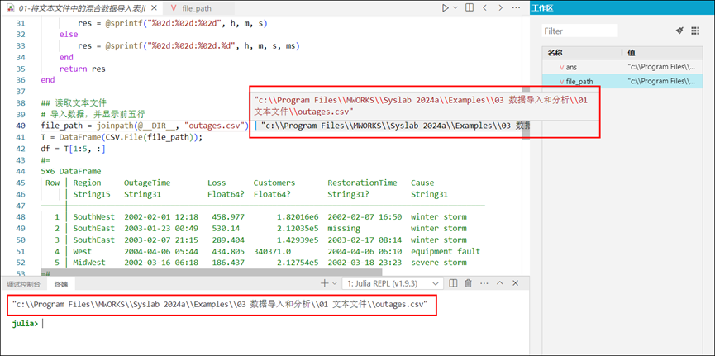Click 'return res' on line 35

coord(82,69)
